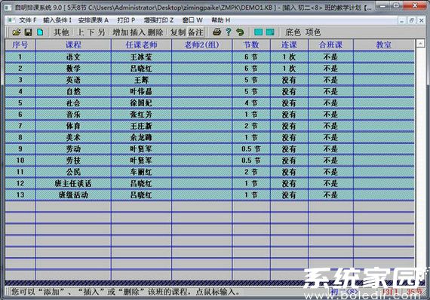Select the 自然 course cell
Image resolution: width=430 pixels, height=300 pixels.
(73, 91)
